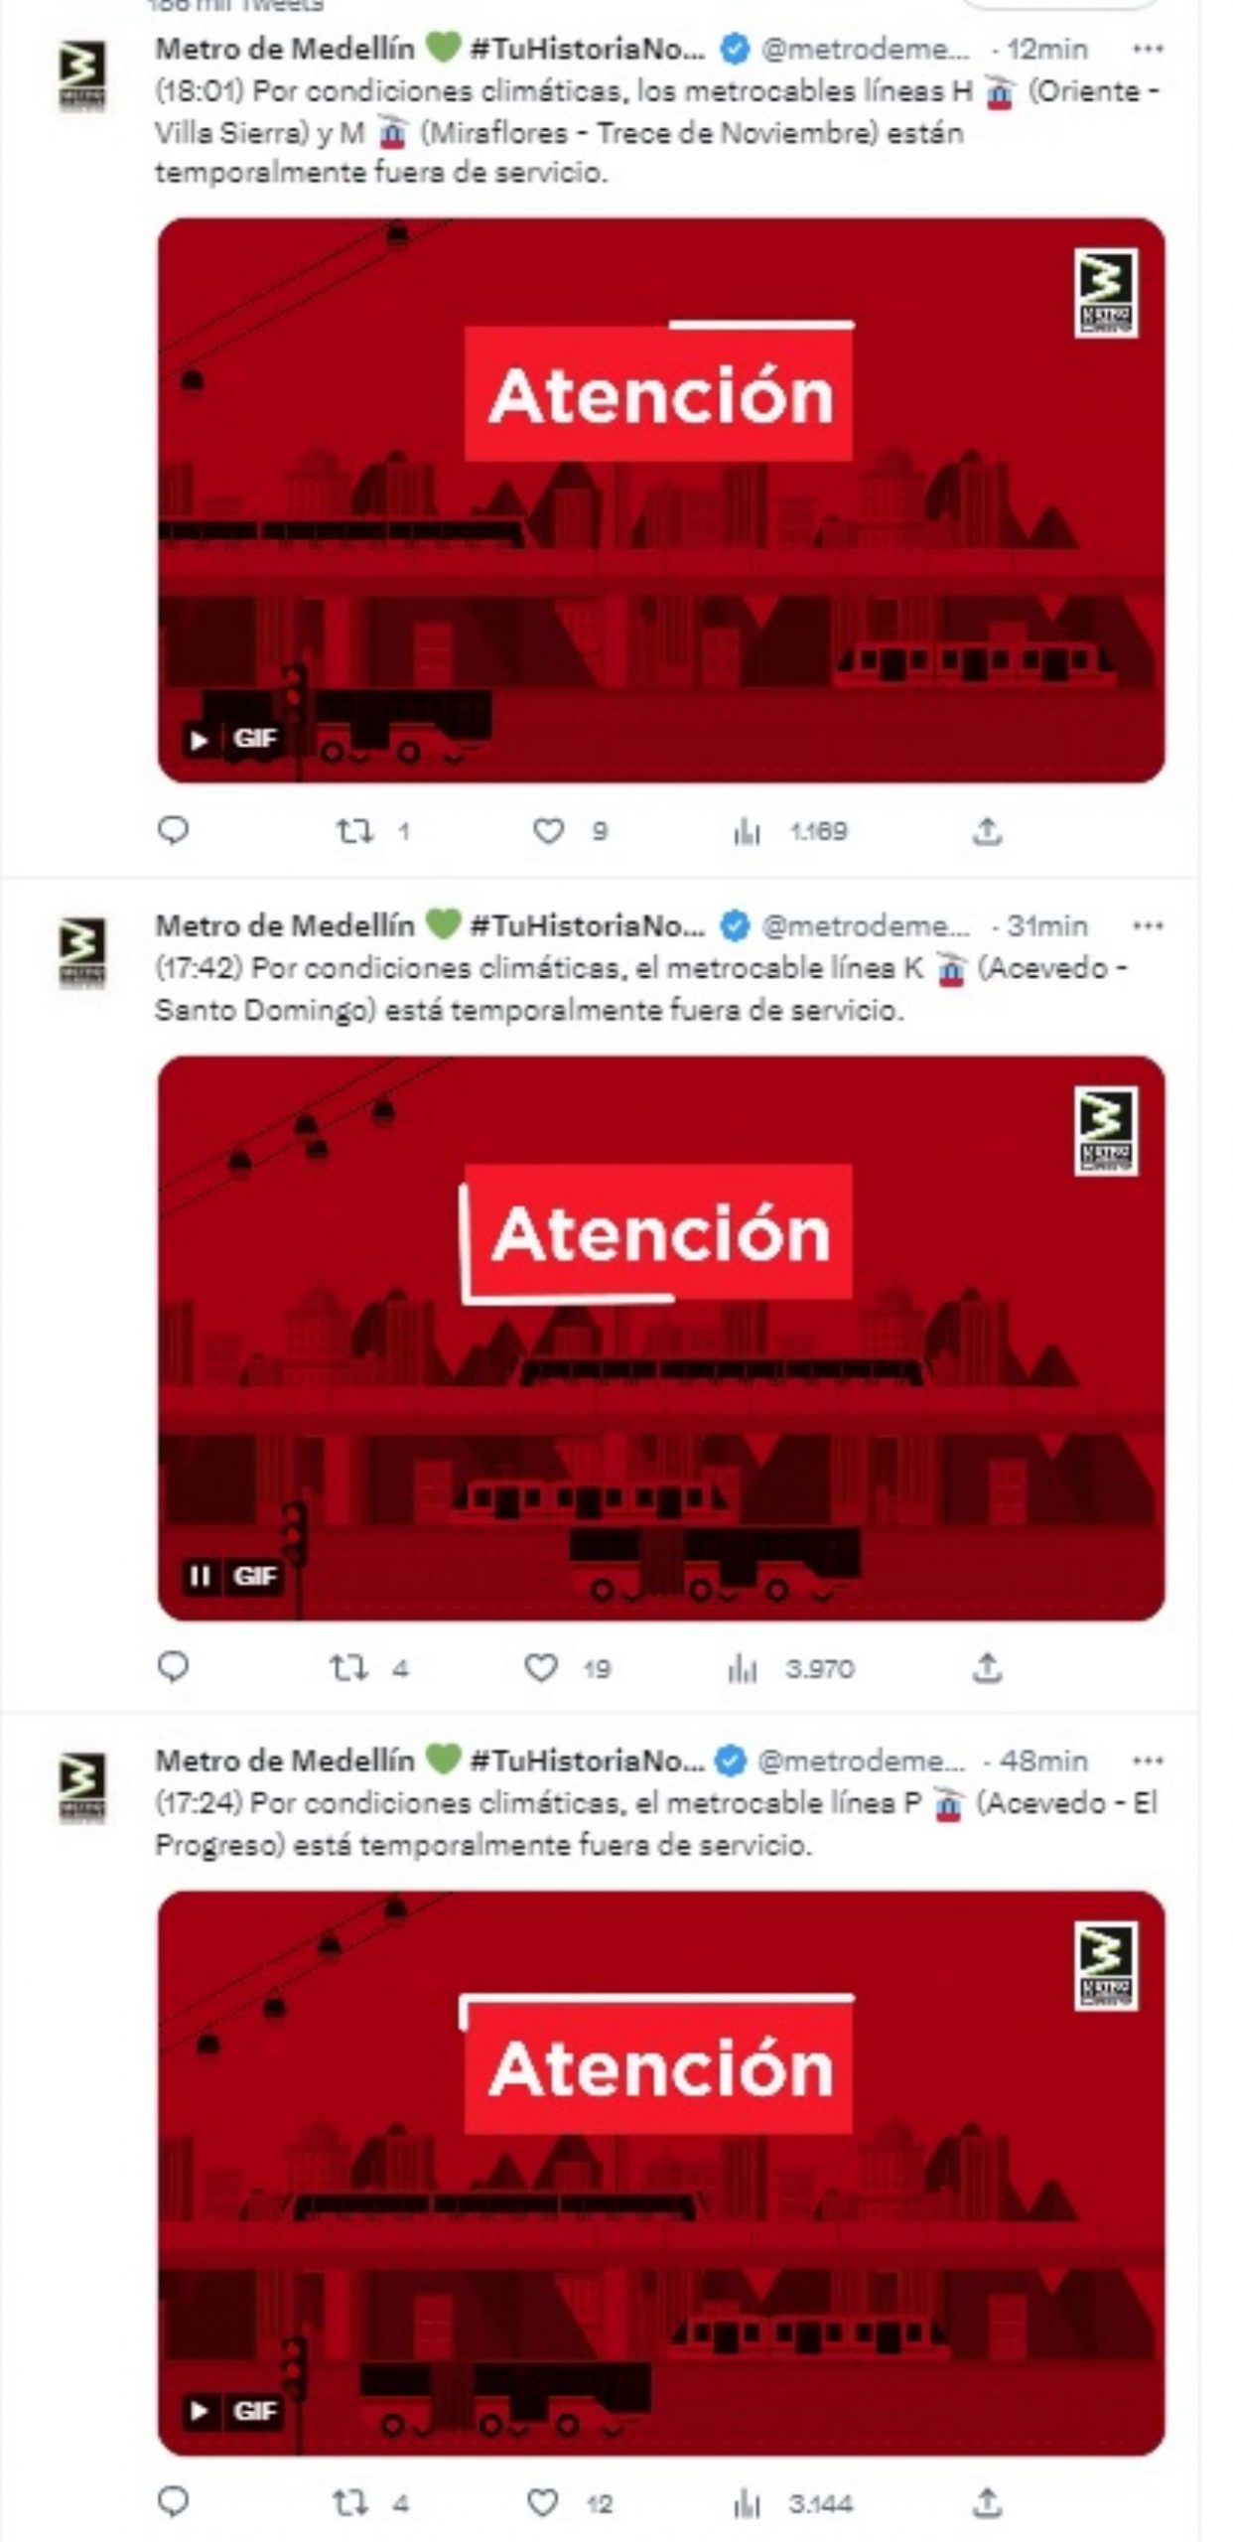Share the 18:01 tweet via share icon
This screenshot has width=1233, height=2542.
click(986, 830)
